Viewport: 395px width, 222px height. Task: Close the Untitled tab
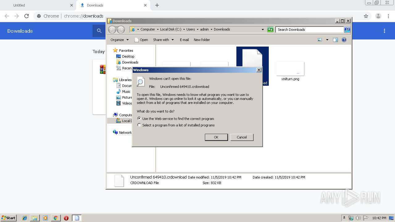click(x=72, y=5)
